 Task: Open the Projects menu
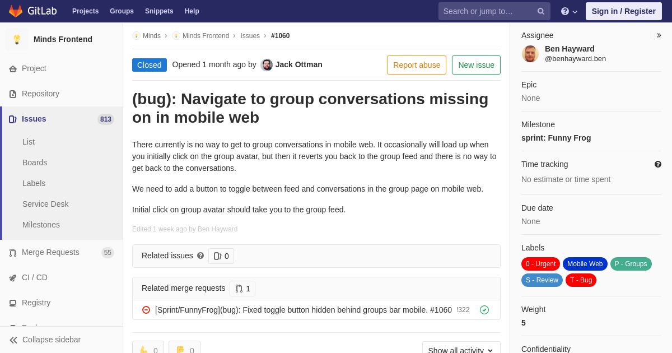pos(86,11)
